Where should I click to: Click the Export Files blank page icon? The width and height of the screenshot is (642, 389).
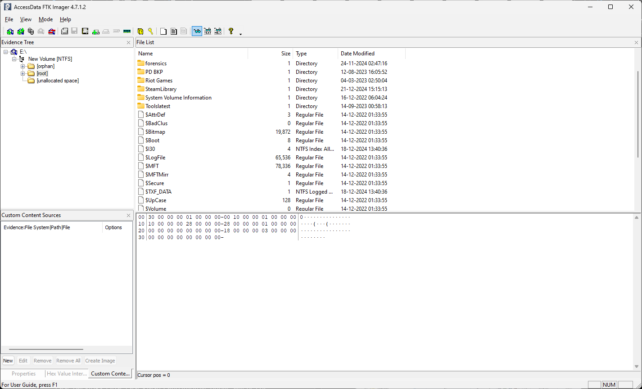point(163,32)
